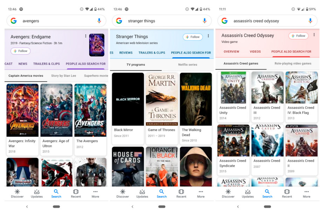This screenshot has width=323, height=212.
Task: Open Updates in the stranger things screen bottom bar
Action: point(142,194)
